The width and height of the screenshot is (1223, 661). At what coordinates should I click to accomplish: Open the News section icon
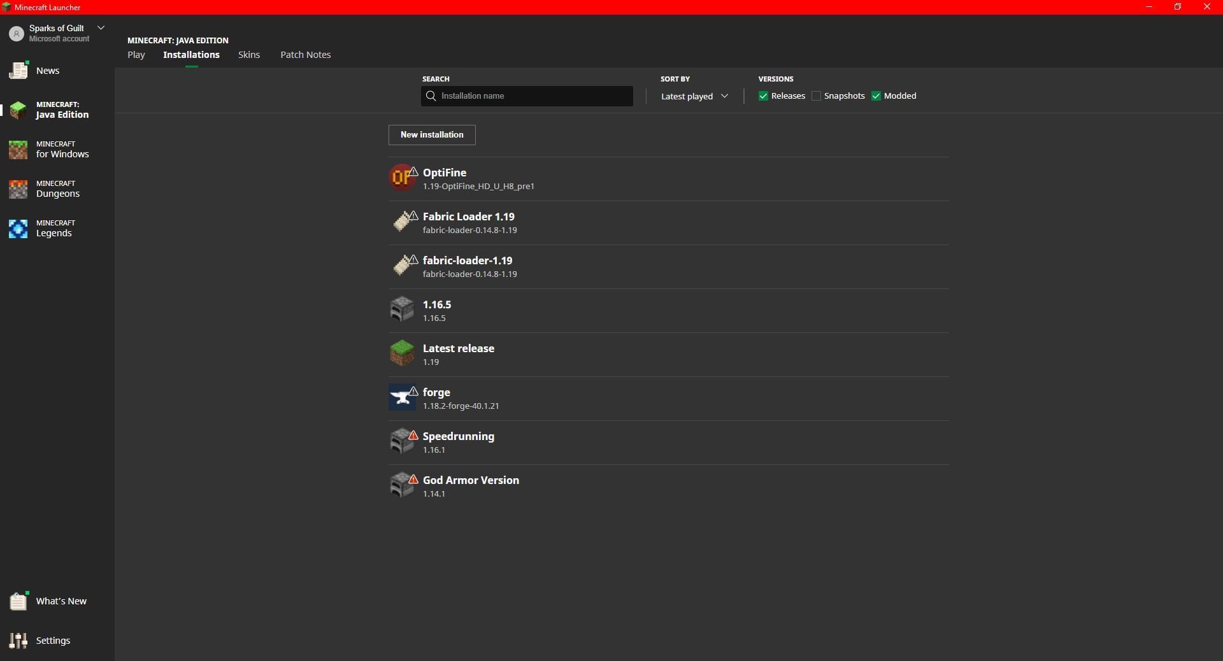click(18, 71)
